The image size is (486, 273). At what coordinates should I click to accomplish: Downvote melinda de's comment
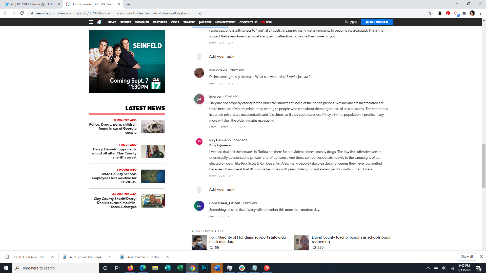click(229, 84)
